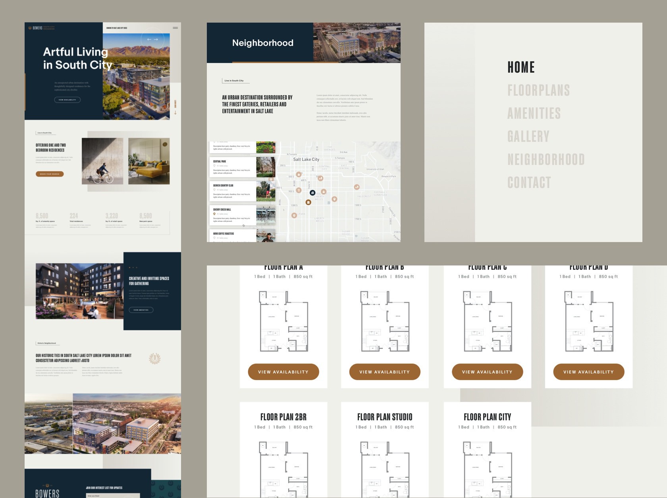The height and width of the screenshot is (498, 667).
Task: Click the Central Park photo thumbnail
Action: [x=266, y=167]
